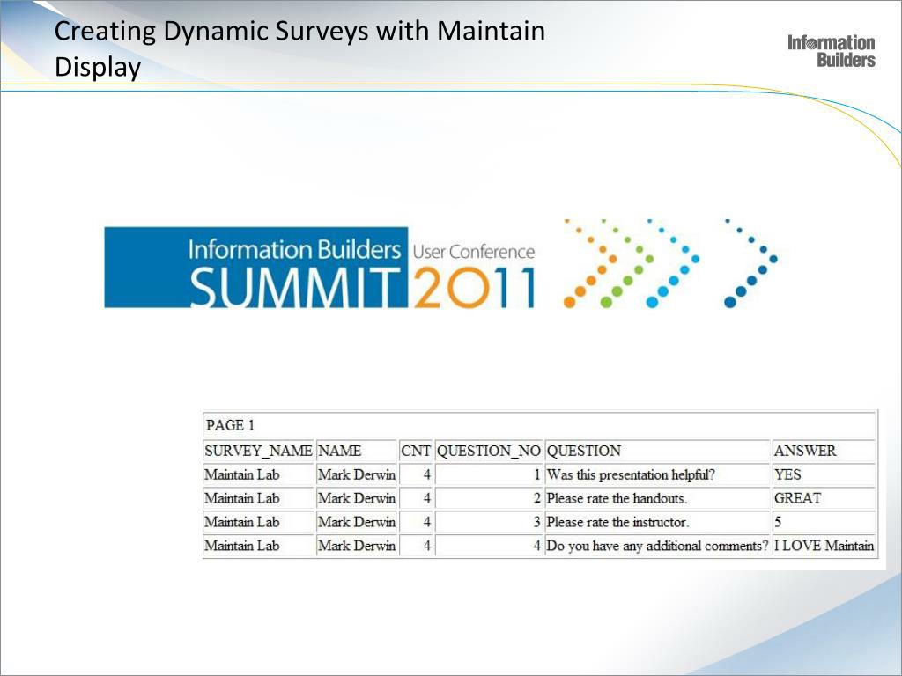Click 'Maintain Lab' in the handouts row
The width and height of the screenshot is (902, 676).
coord(258,498)
